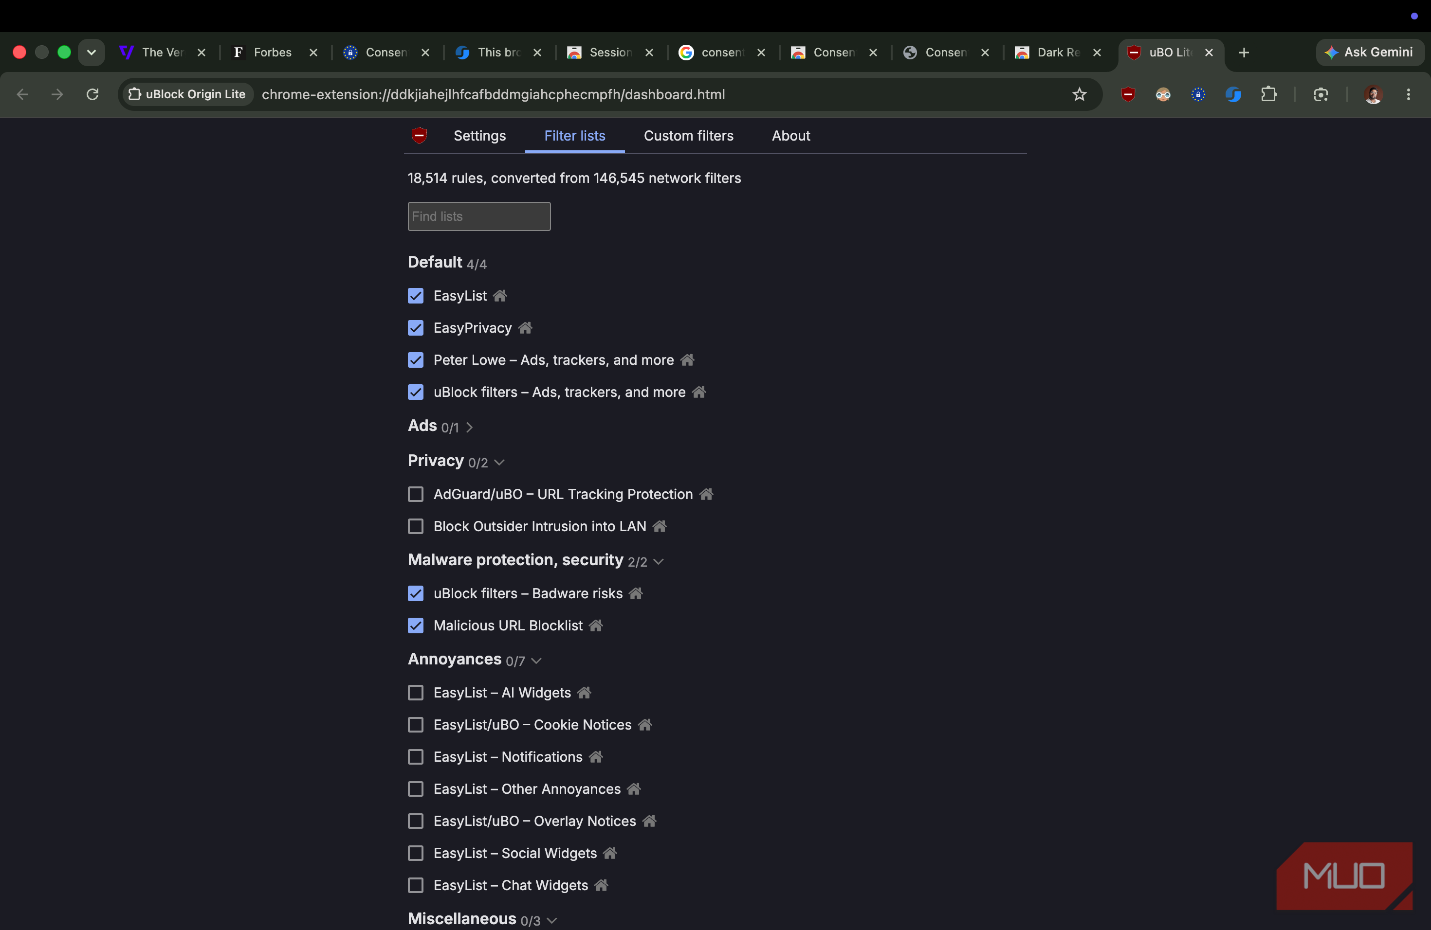Screen dimensions: 1431x930
Task: Click the blue EU-stars extension icon
Action: [x=1198, y=94]
